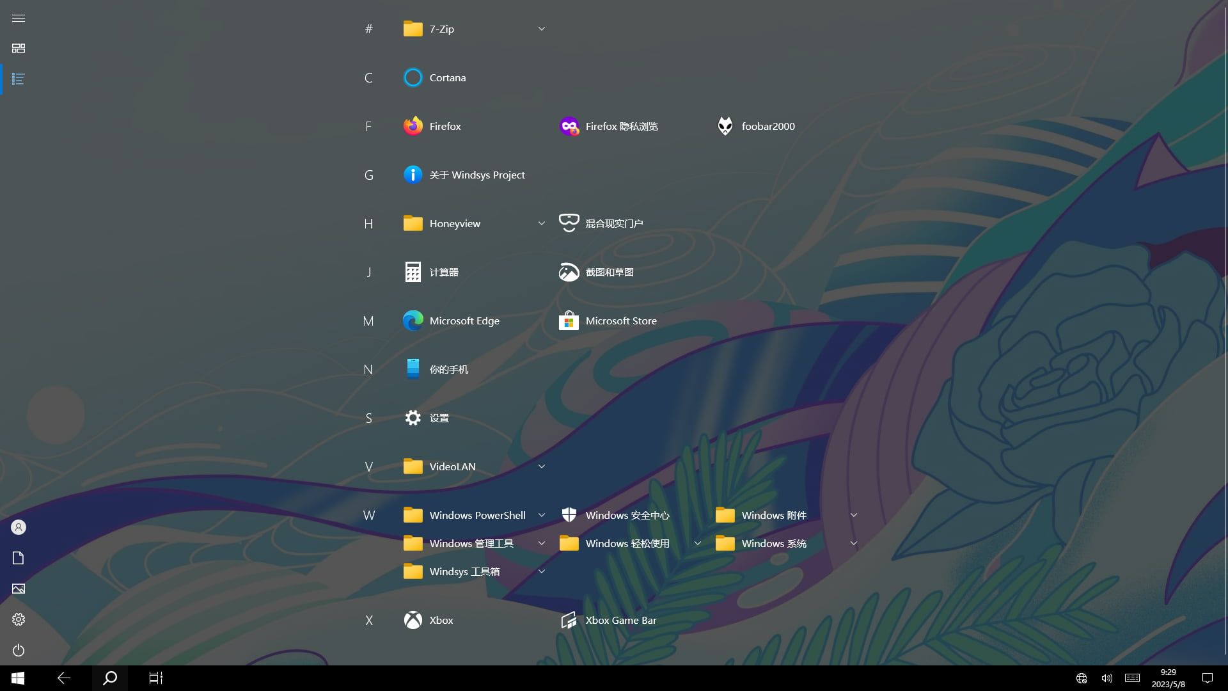
Task: Jump to letter W section header
Action: click(369, 515)
